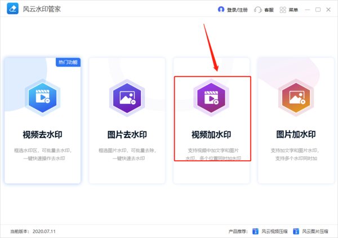Image resolution: width=338 pixels, height=238 pixels.
Task: Click the 热门功能 badge
Action: click(68, 63)
